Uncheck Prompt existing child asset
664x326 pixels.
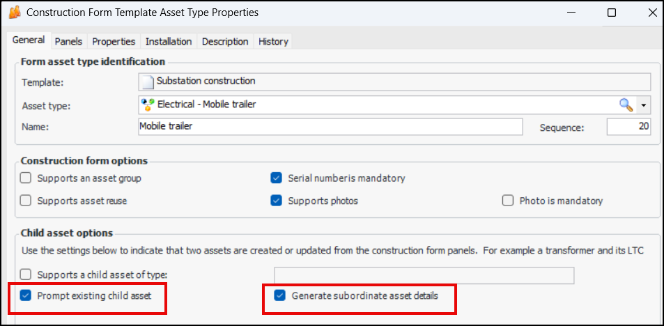tap(26, 295)
